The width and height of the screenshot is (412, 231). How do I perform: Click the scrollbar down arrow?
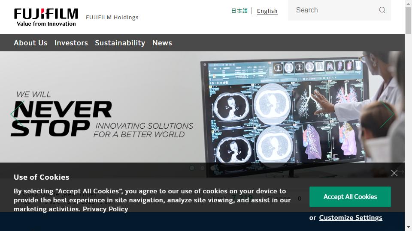pos(408,228)
